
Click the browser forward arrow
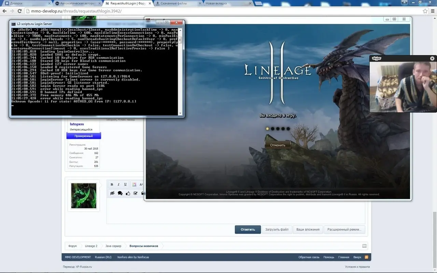point(12,11)
